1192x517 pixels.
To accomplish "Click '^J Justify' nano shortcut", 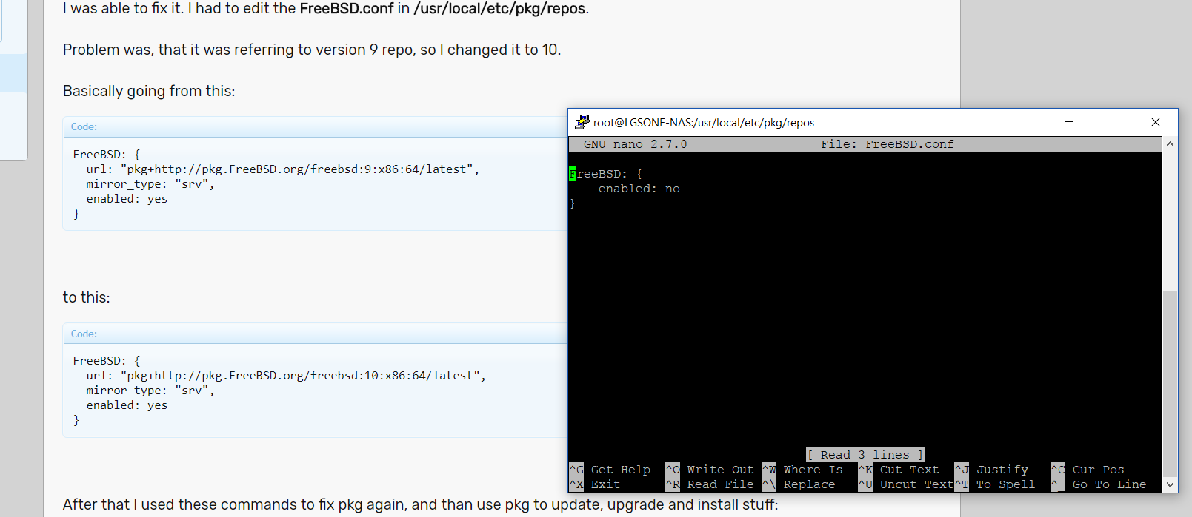I will 991,470.
